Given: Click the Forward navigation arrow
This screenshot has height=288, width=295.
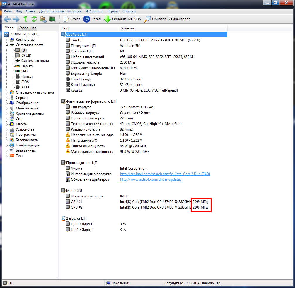Looking at the screenshot, I should [x=16, y=19].
